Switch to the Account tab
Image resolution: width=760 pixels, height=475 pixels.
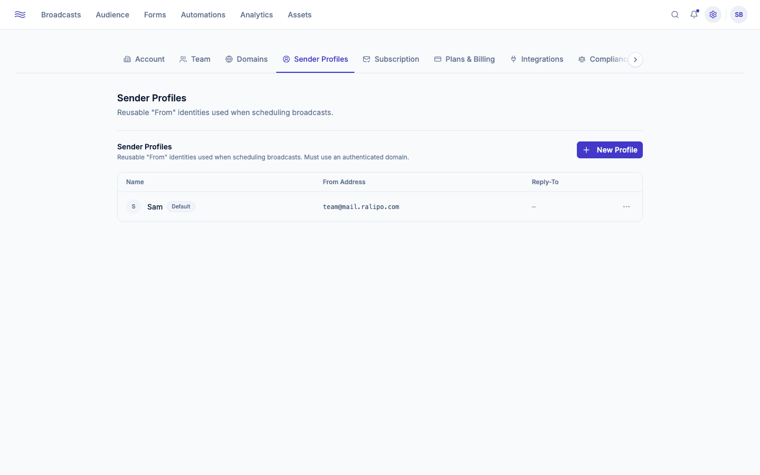(144, 59)
